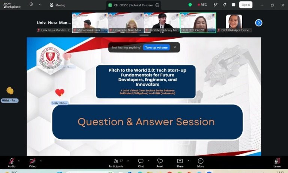Select Muhammad Haris video thumbnail
Screen dimensions: 288x173
click(x=90, y=23)
